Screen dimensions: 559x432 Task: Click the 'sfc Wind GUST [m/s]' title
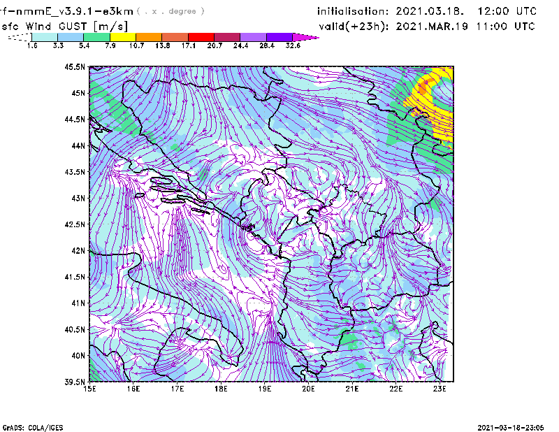coord(64,27)
